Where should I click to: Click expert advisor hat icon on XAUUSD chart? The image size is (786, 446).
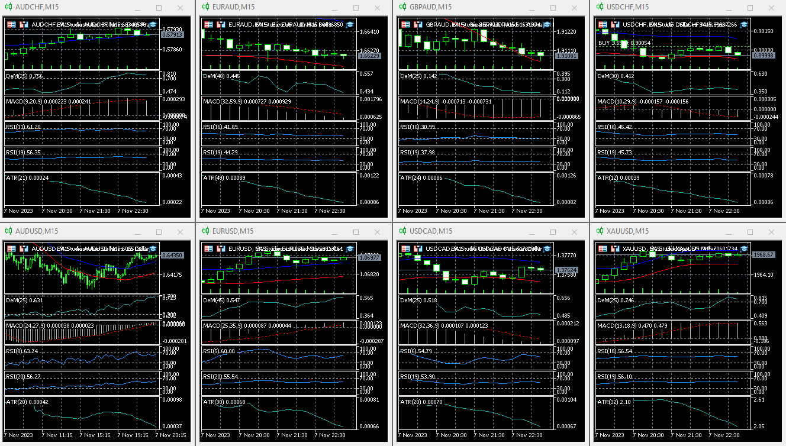[744, 248]
